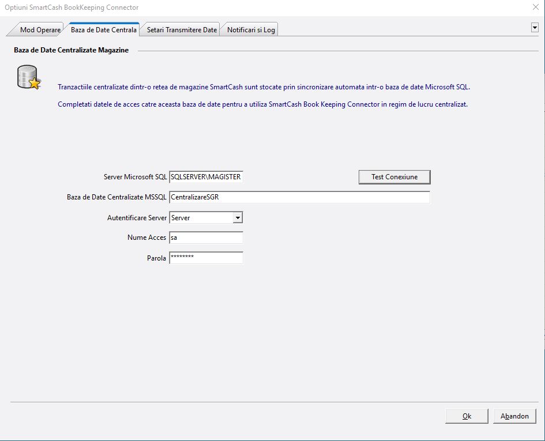Go to the Notificari si Log tab

(x=251, y=30)
